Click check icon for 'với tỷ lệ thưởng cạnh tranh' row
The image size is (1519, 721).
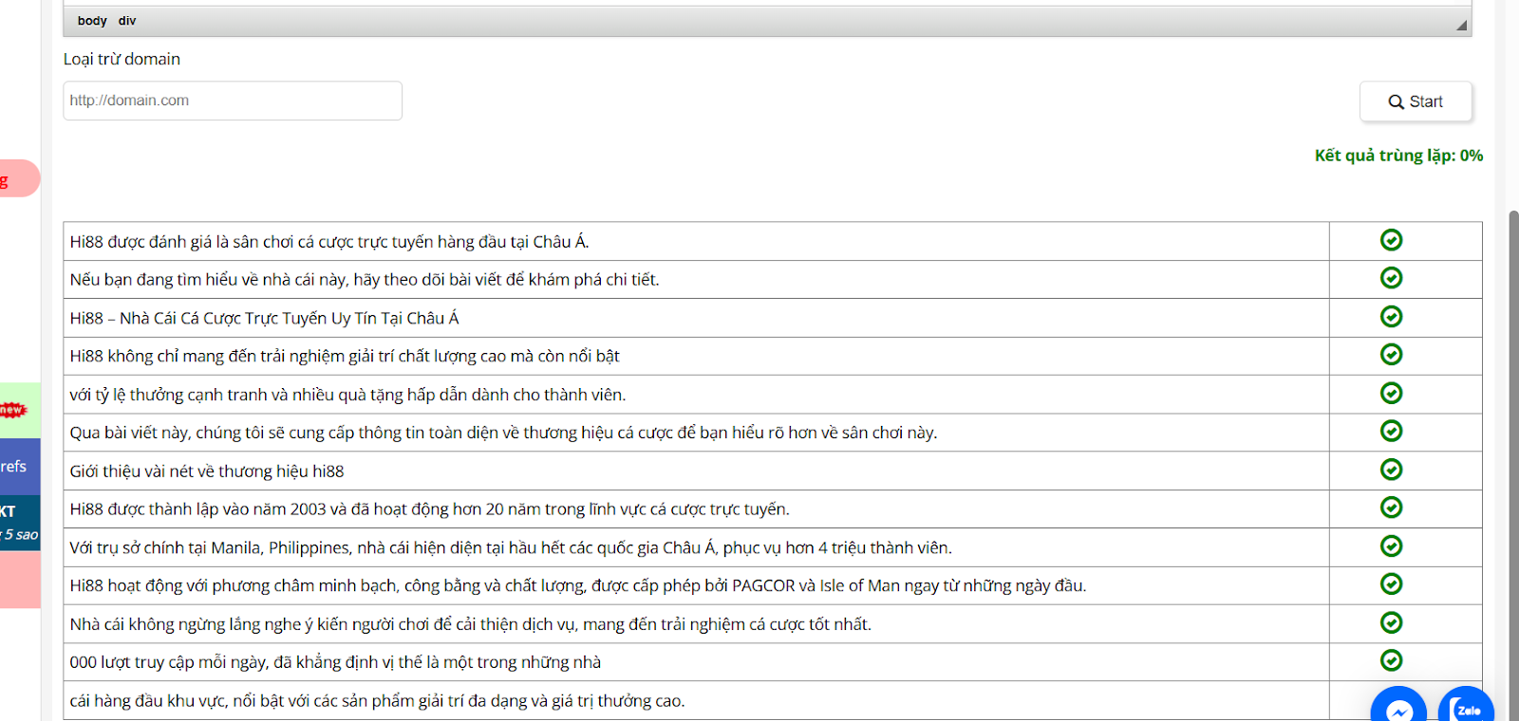point(1392,393)
